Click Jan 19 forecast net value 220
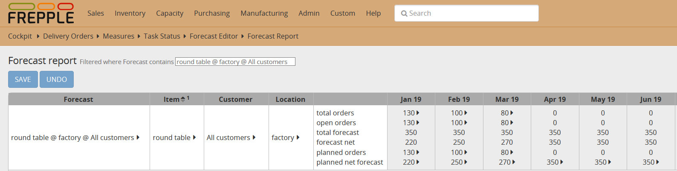 click(411, 142)
